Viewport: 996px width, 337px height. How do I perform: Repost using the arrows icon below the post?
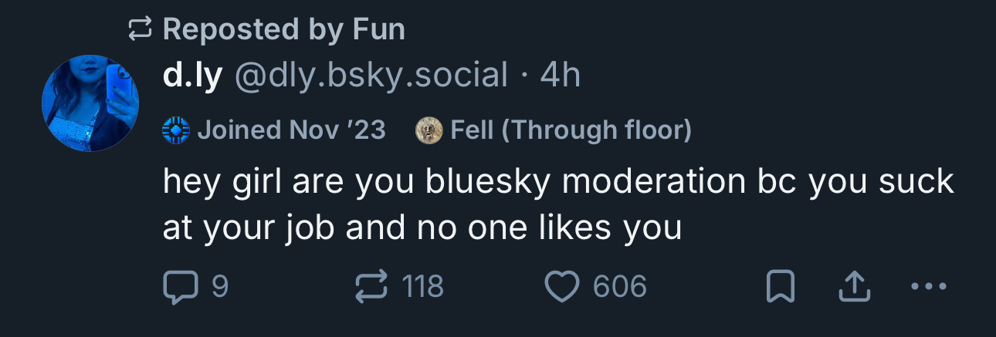pos(371,288)
